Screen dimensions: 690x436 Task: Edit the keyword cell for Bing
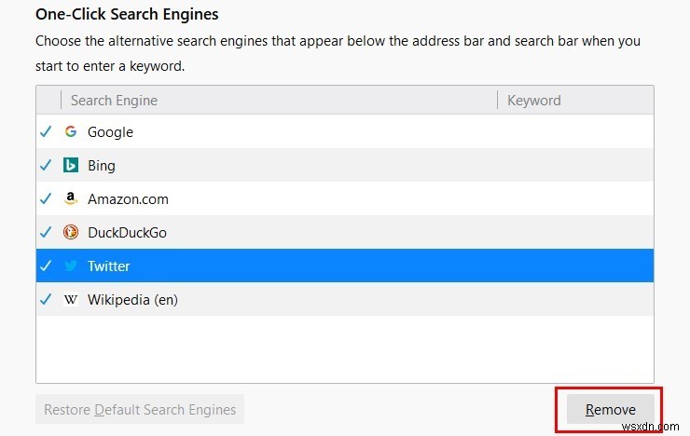pyautogui.click(x=573, y=166)
